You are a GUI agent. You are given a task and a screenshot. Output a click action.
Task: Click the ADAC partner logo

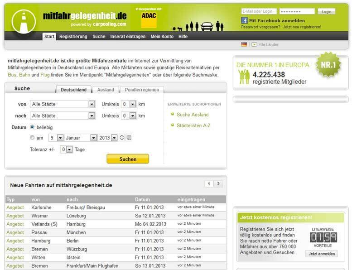pyautogui.click(x=149, y=18)
